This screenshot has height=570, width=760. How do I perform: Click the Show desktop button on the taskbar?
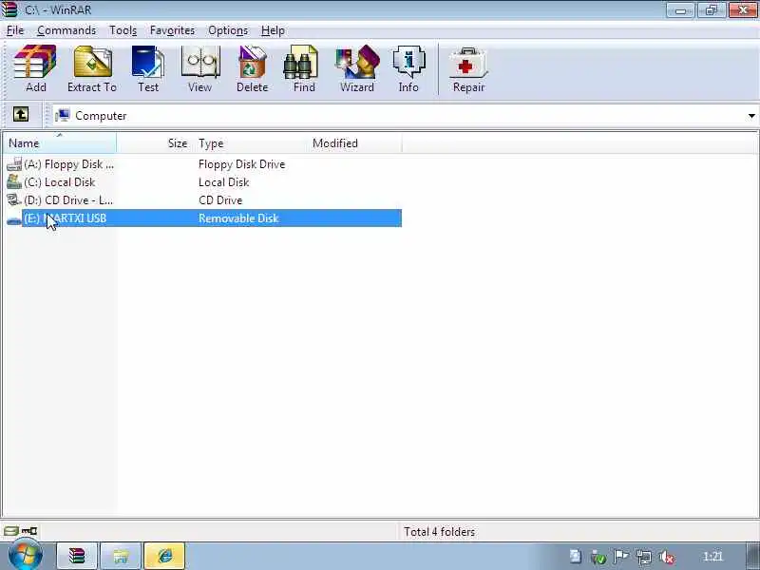751,556
